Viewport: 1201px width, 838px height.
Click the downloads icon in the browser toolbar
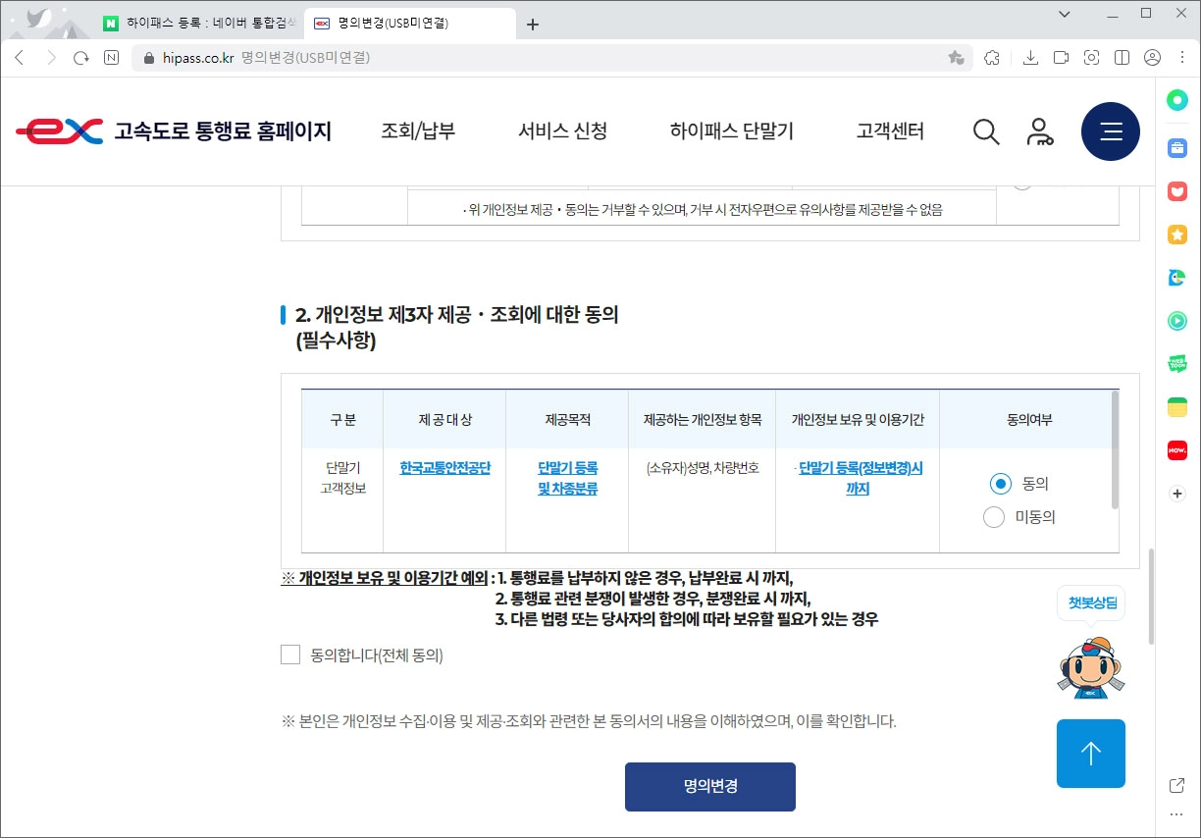point(1030,58)
